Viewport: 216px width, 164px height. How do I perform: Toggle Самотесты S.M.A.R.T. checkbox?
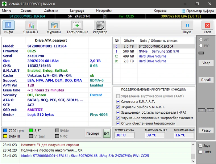coord(118,102)
